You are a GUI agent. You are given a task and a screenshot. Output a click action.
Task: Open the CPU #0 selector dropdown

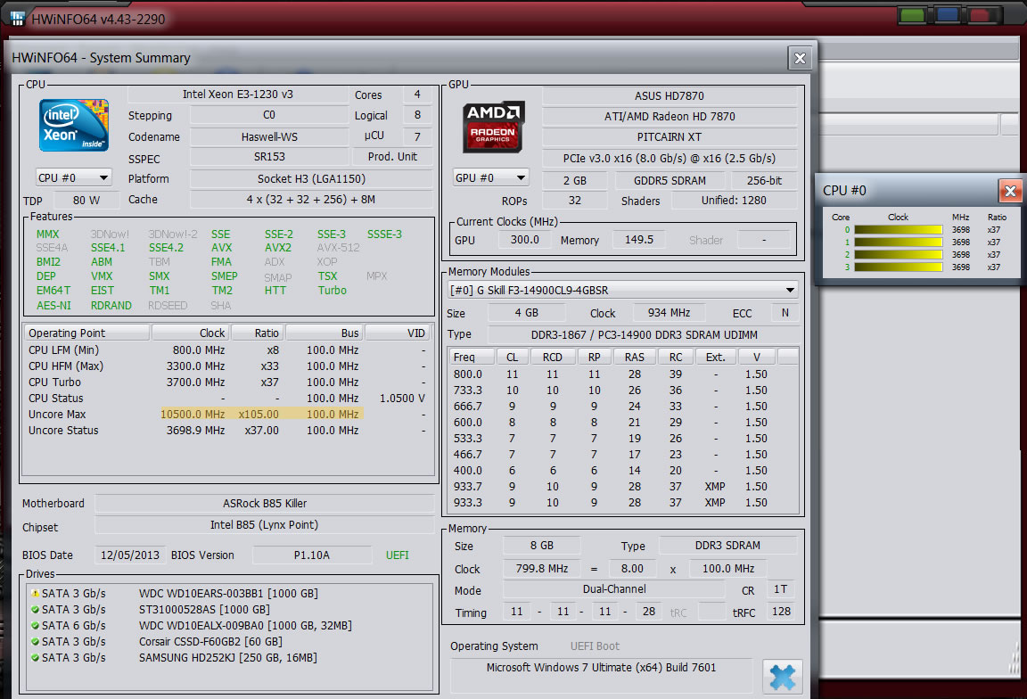pyautogui.click(x=73, y=177)
